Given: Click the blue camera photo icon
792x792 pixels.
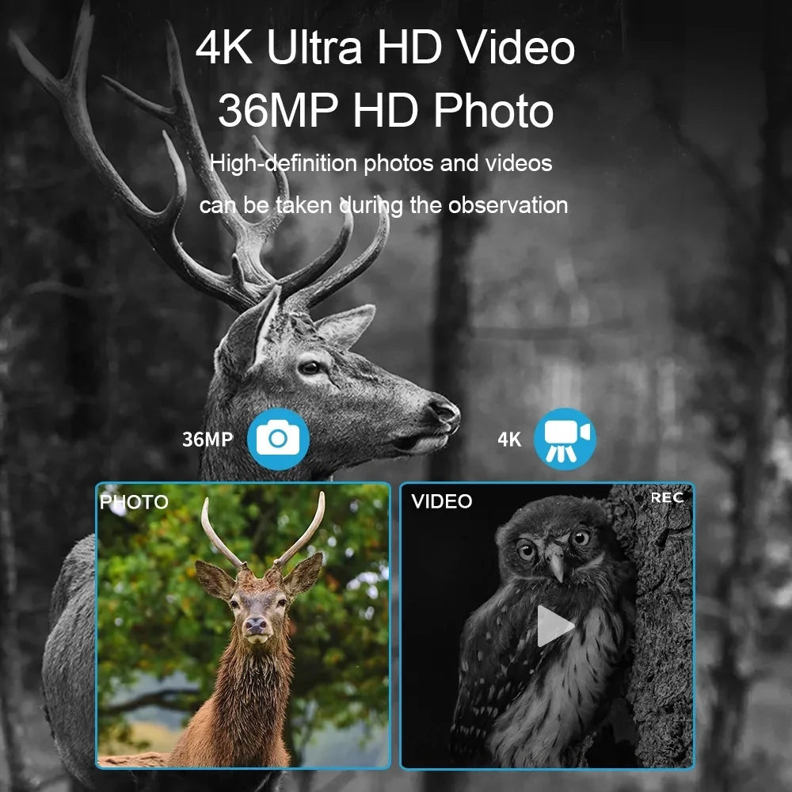Looking at the screenshot, I should click(x=278, y=439).
